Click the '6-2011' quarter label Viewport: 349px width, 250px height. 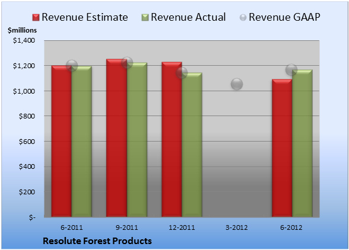[x=72, y=227]
